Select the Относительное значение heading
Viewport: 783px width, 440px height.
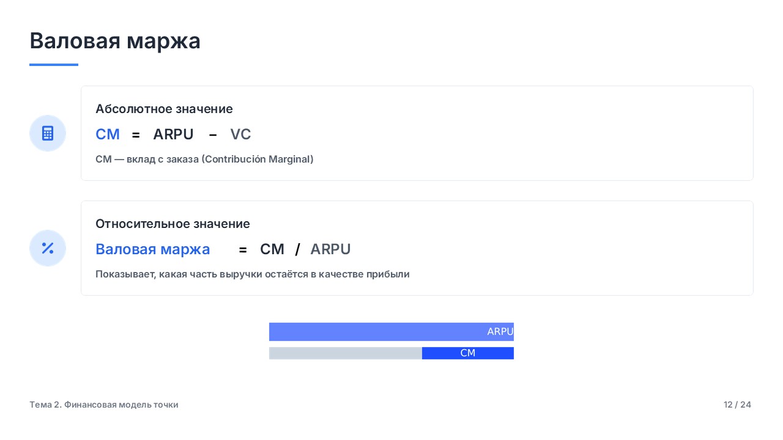pyautogui.click(x=173, y=224)
